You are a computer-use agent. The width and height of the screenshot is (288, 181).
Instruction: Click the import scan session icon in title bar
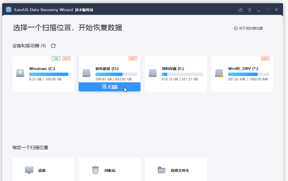pos(240,9)
